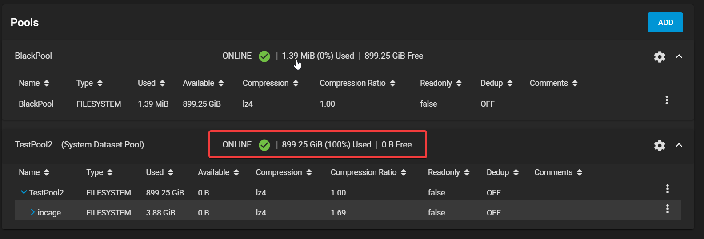The image size is (704, 239).
Task: Sort BlackPool table by Compression Ratio
Action: point(357,83)
